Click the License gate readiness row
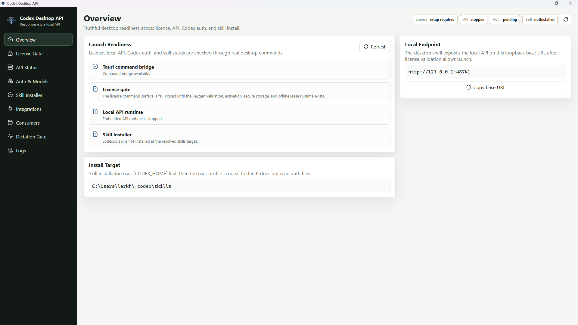This screenshot has height=325, width=578. [x=239, y=92]
